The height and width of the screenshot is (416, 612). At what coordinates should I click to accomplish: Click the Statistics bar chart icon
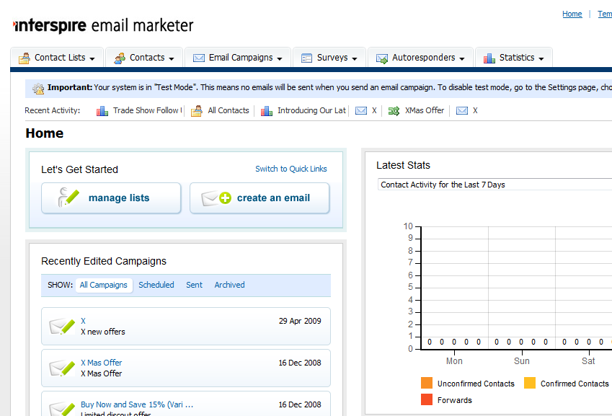[489, 58]
